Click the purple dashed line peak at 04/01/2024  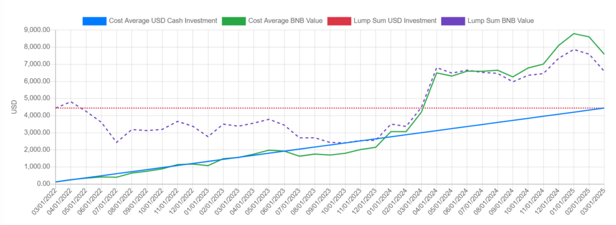(437, 68)
